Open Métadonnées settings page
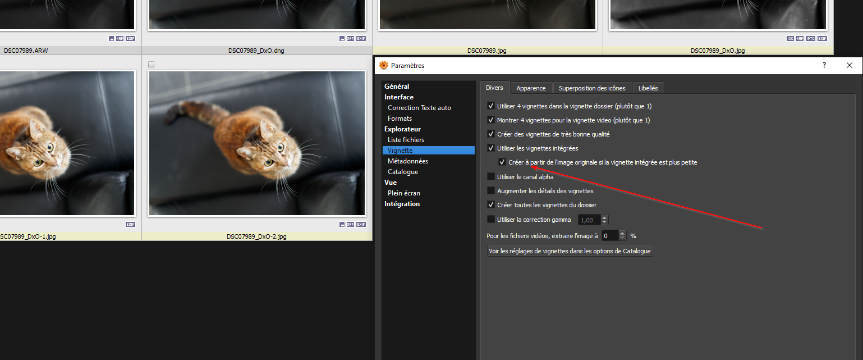 point(408,161)
